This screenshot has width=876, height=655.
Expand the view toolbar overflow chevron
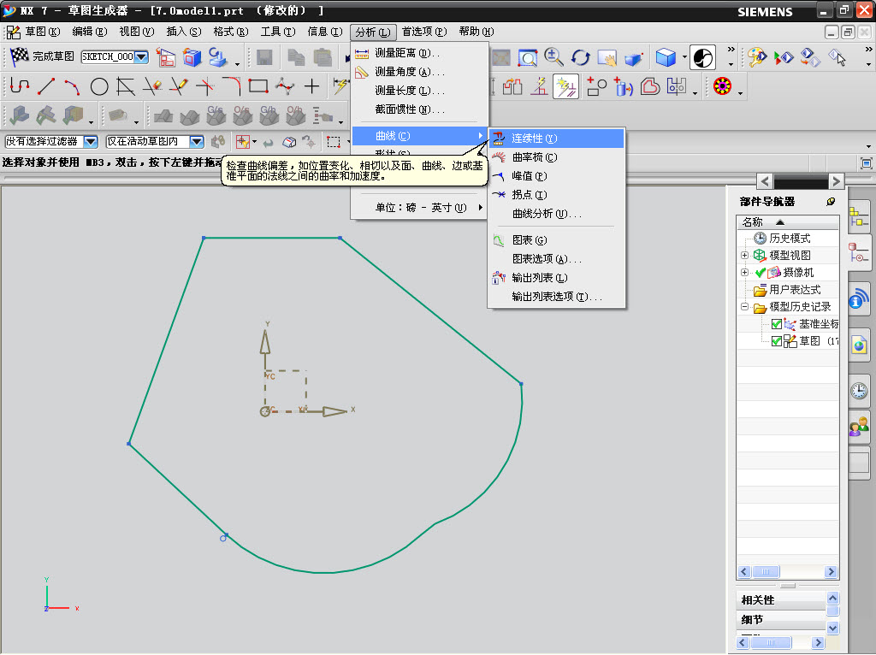pos(731,50)
